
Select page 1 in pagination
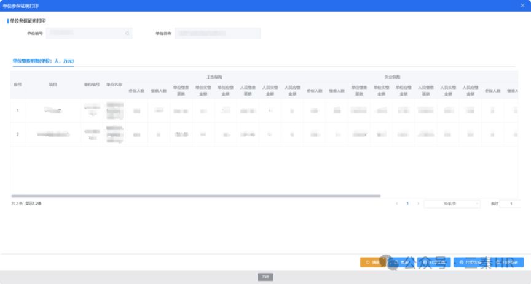(407, 204)
